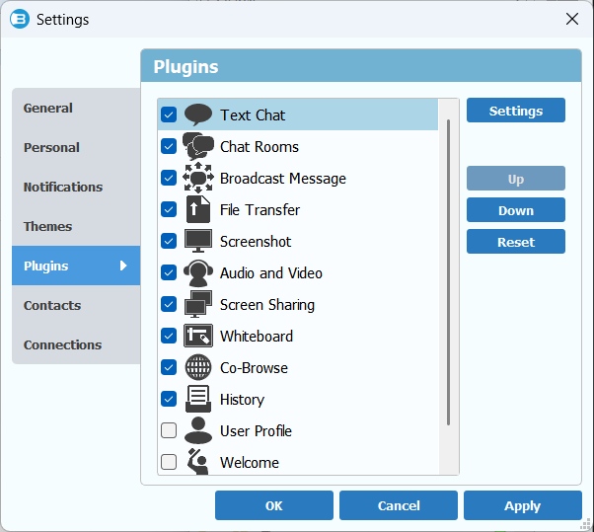594x532 pixels.
Task: Enable the User Profile checkbox
Action: pos(169,430)
